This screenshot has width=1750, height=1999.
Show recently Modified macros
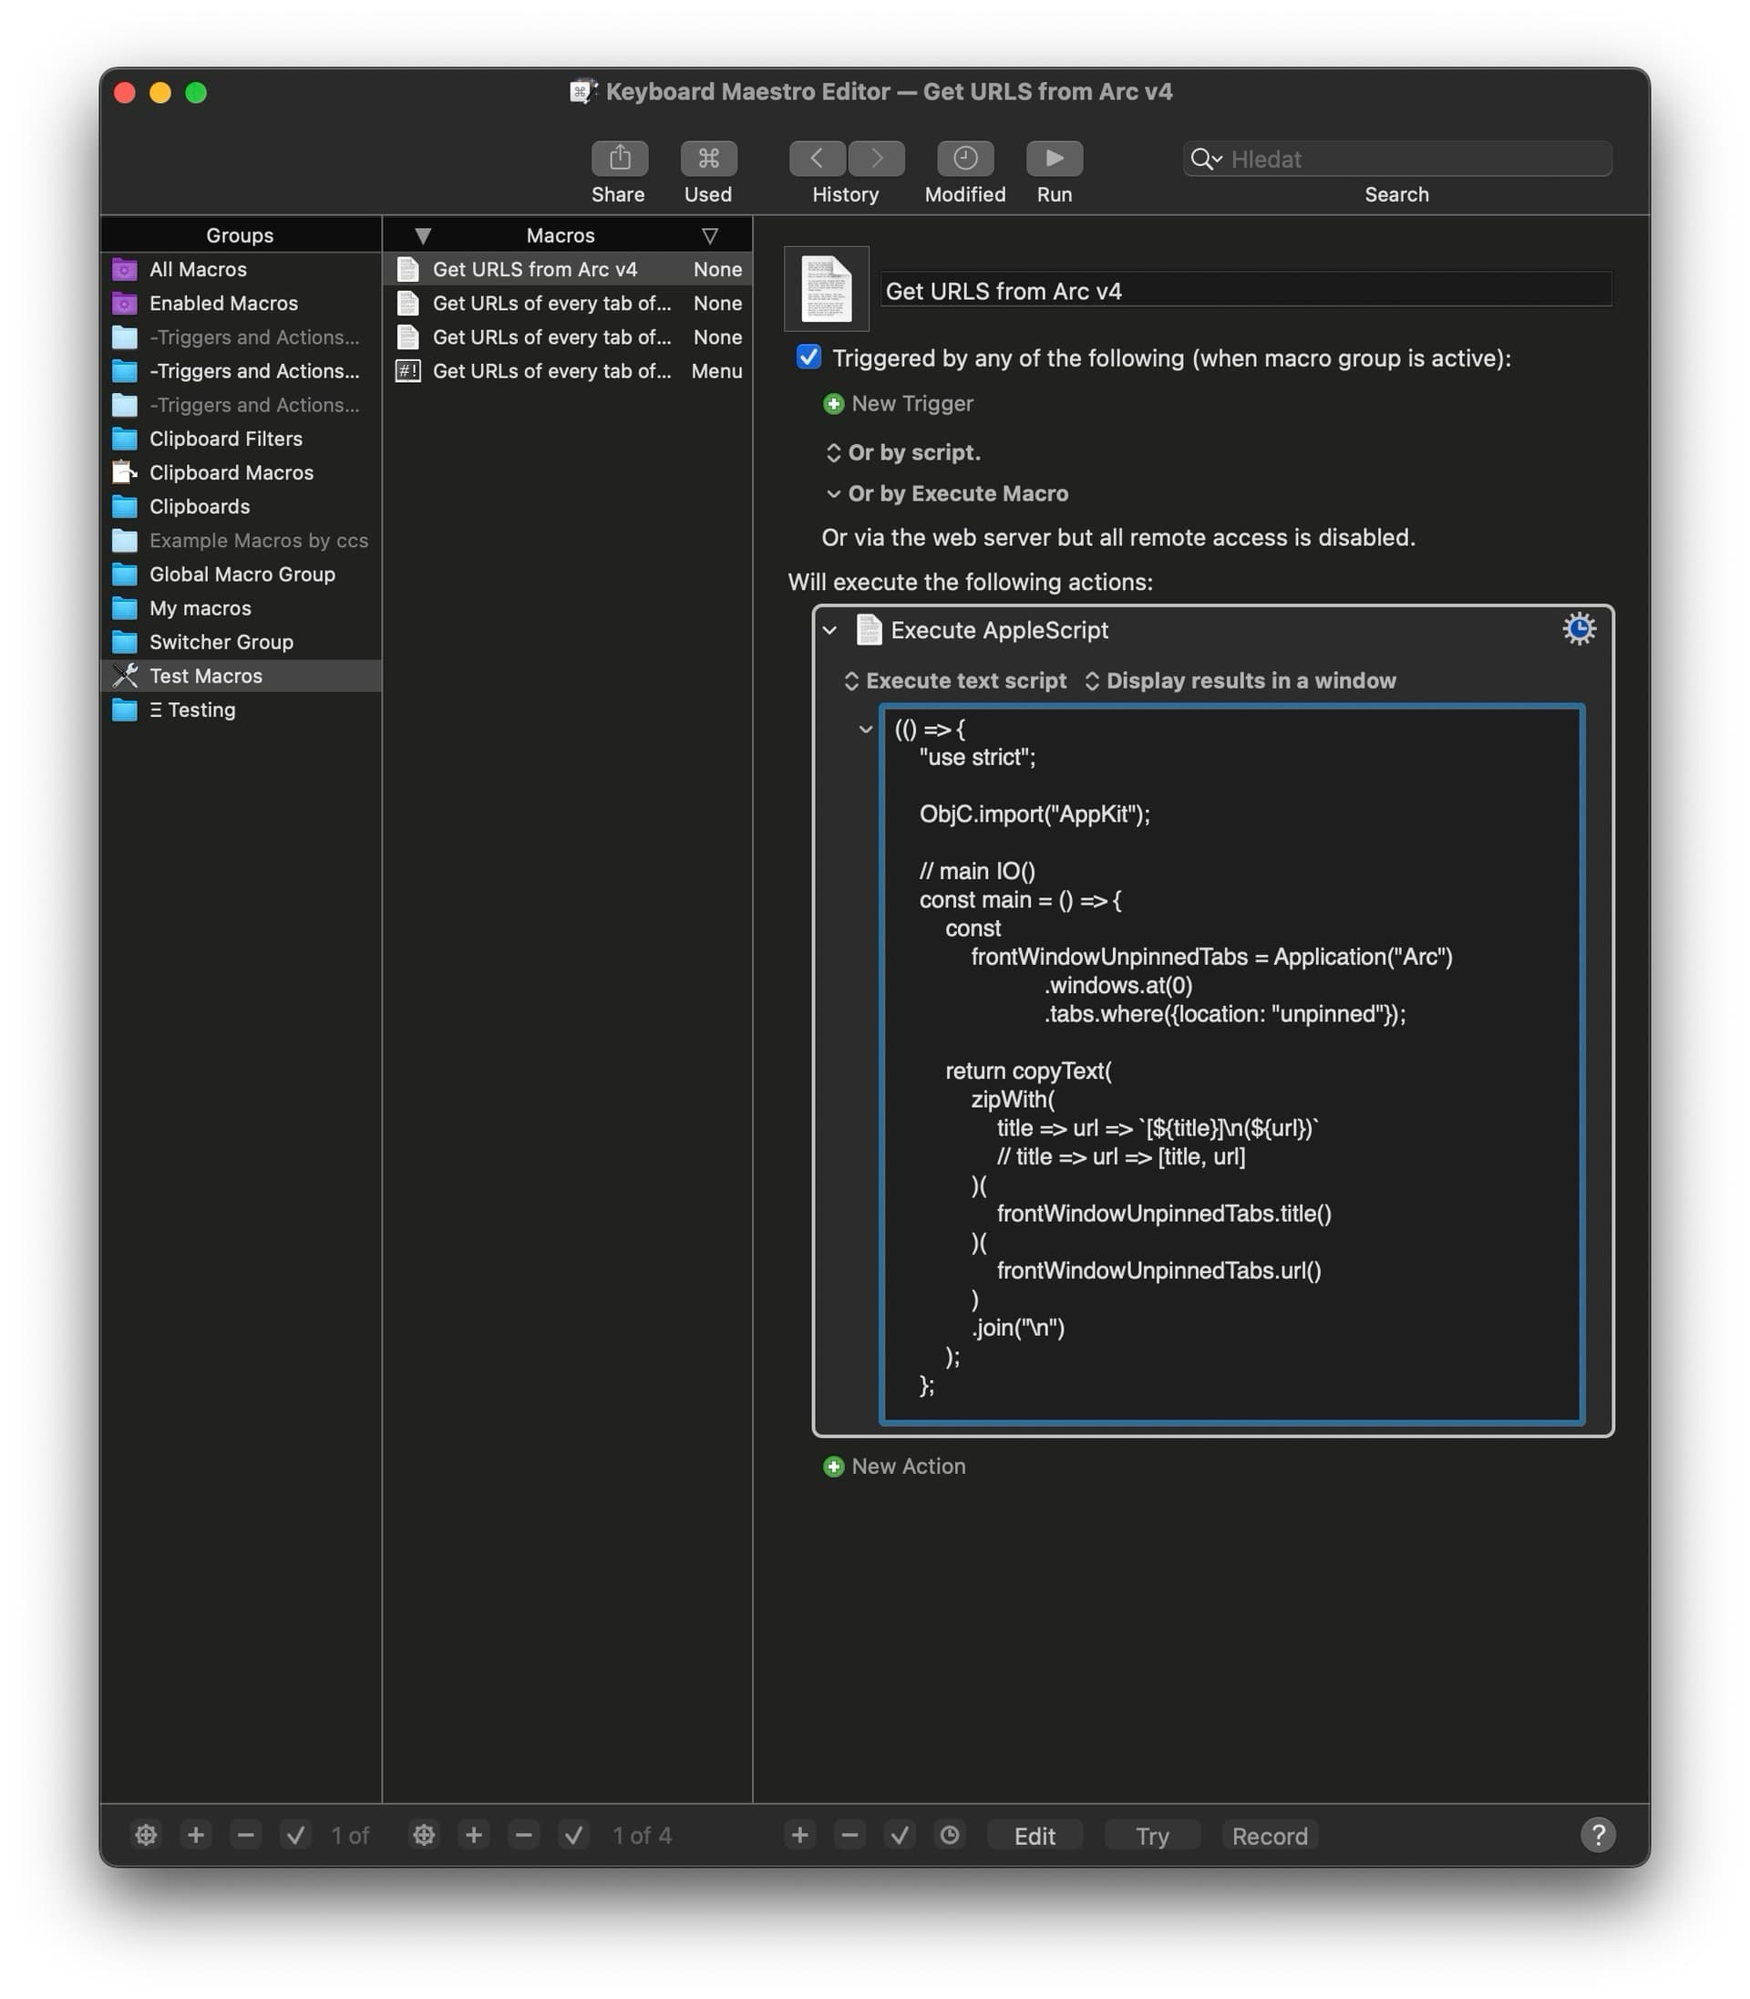point(965,159)
